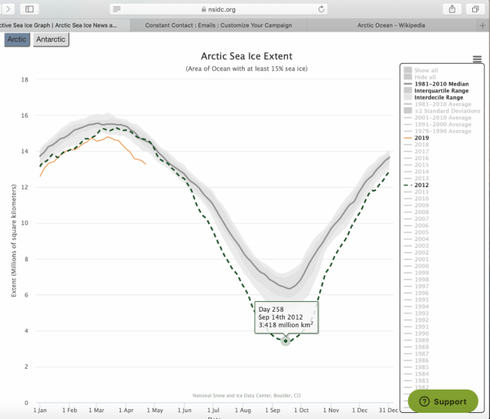
Task: Toggle ±2 Standard Deviations series
Action: coord(442,111)
